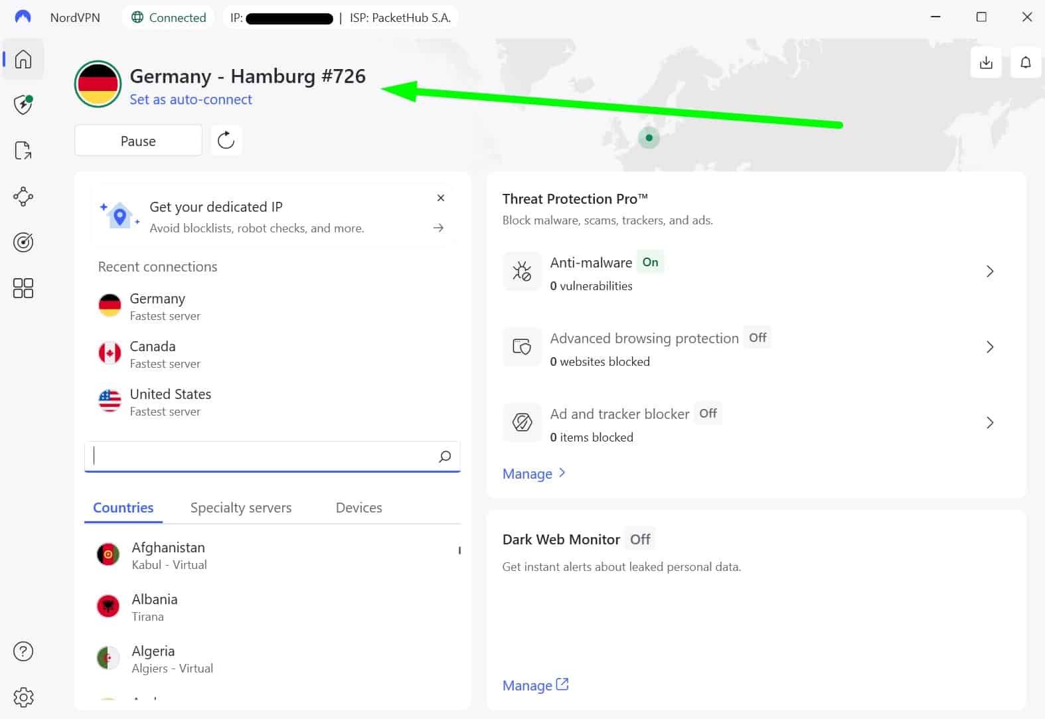
Task: Click the map location dot
Action: pos(649,138)
